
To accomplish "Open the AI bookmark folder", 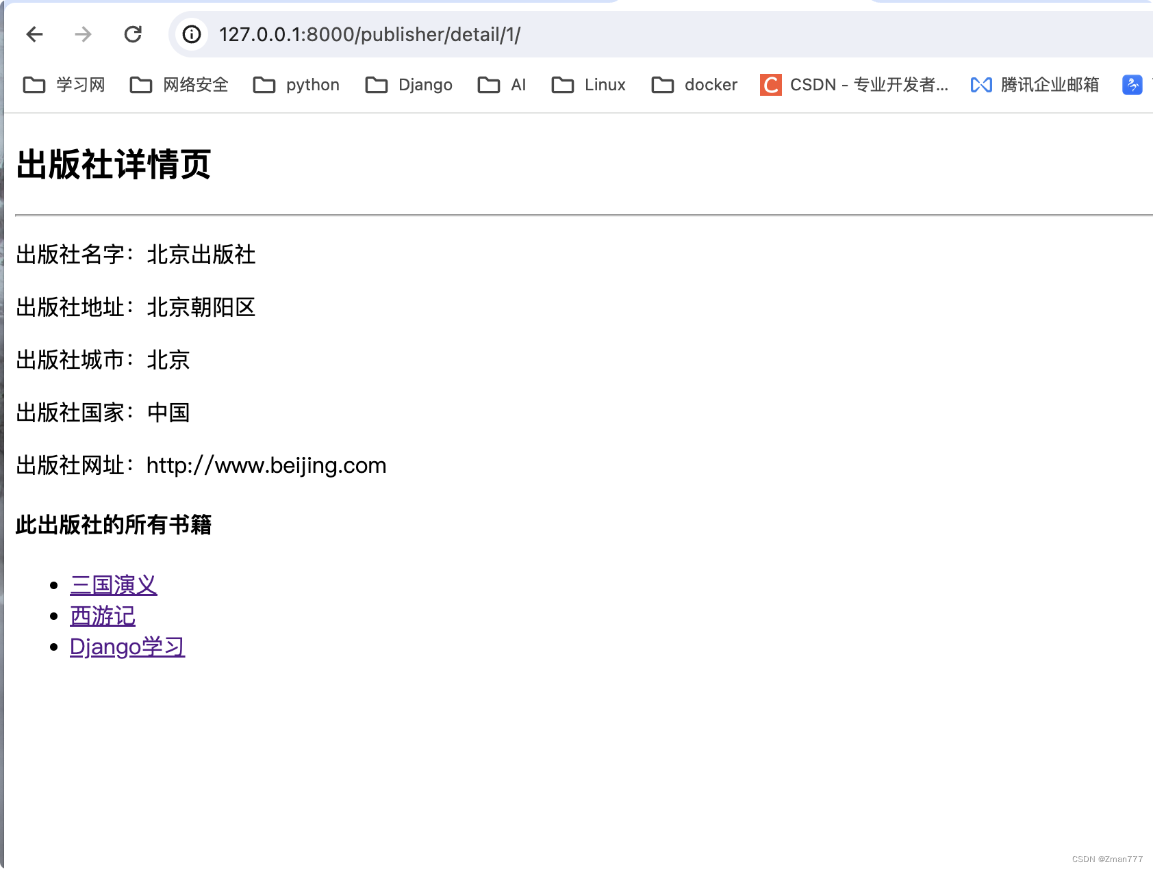I will tap(502, 85).
